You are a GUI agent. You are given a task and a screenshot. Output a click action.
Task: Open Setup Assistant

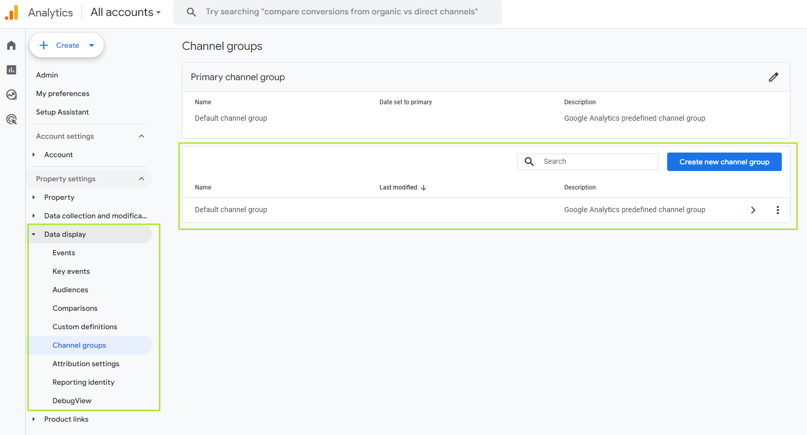(62, 112)
